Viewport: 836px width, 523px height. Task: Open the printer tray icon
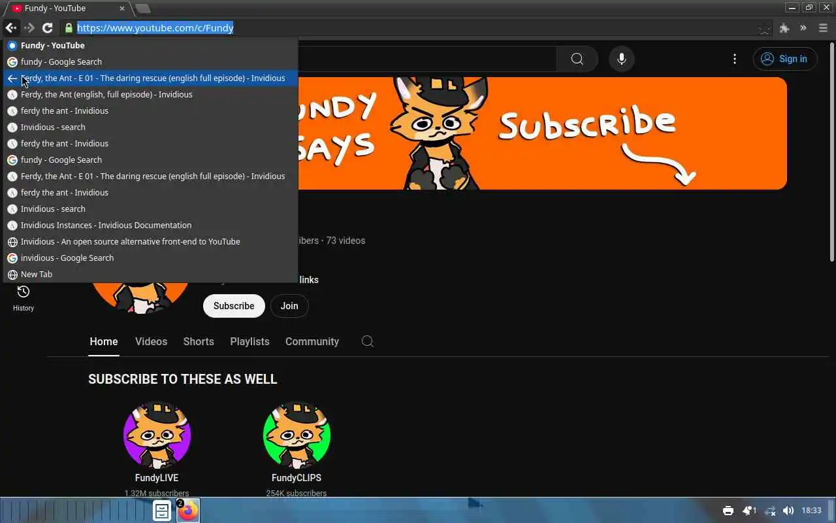(728, 511)
